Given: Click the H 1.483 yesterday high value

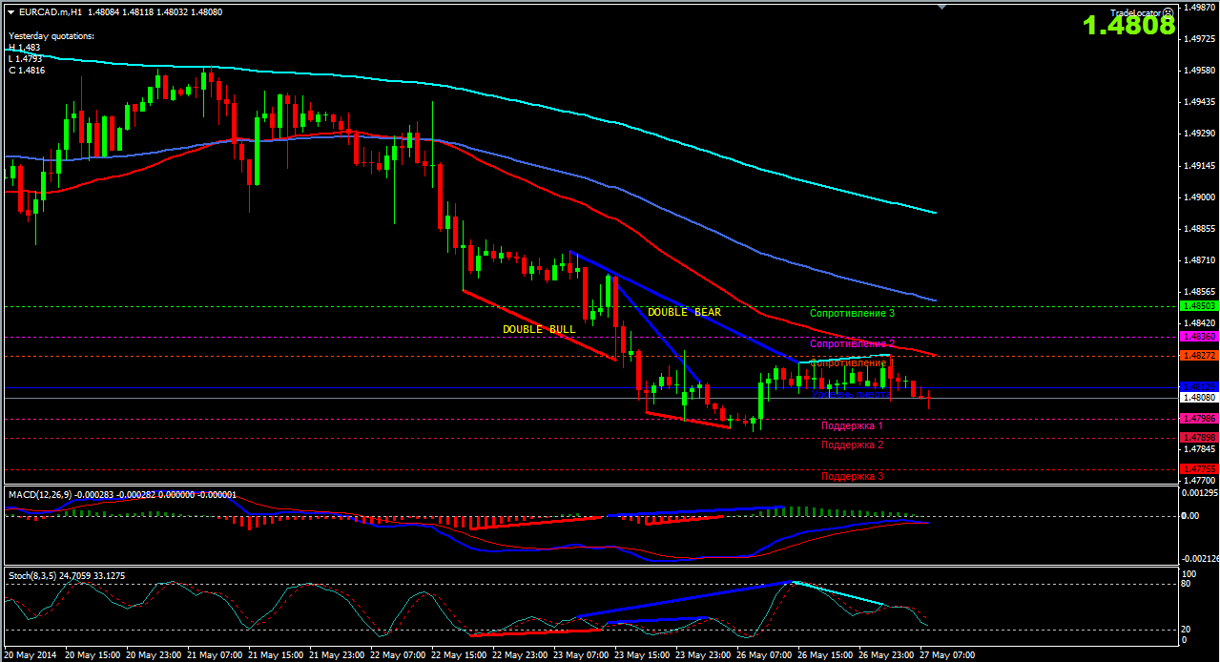Looking at the screenshot, I should click(x=25, y=47).
